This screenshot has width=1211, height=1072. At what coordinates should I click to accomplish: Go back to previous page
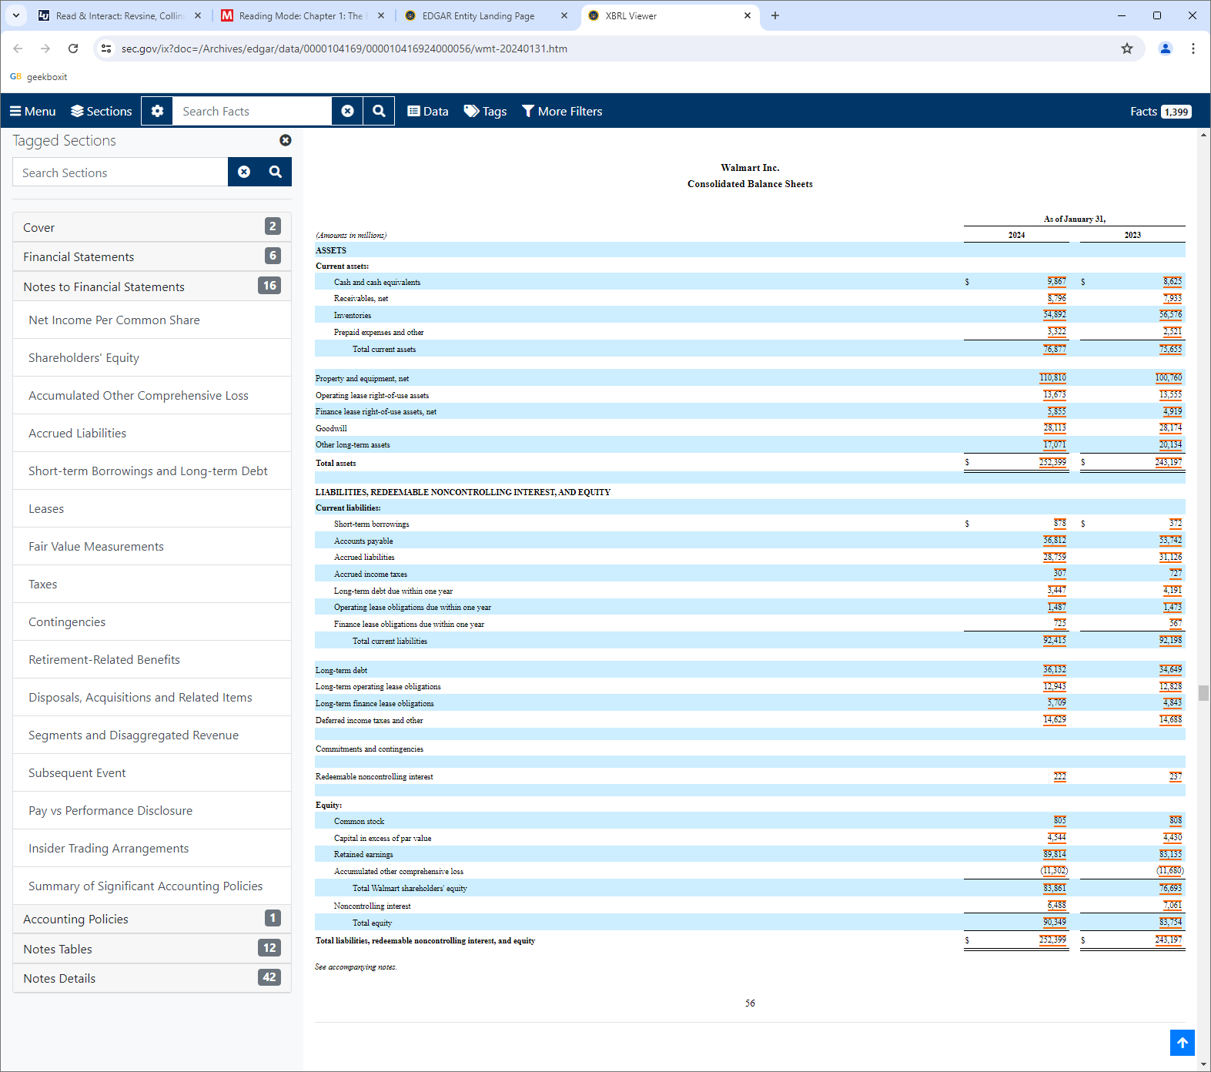pos(18,49)
